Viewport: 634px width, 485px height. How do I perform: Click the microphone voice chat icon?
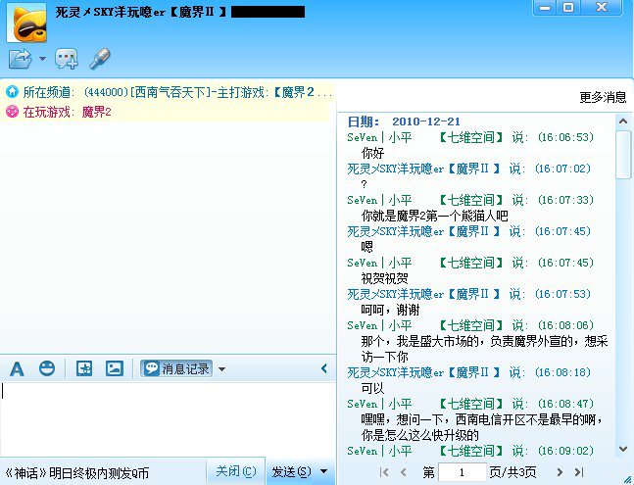point(99,59)
